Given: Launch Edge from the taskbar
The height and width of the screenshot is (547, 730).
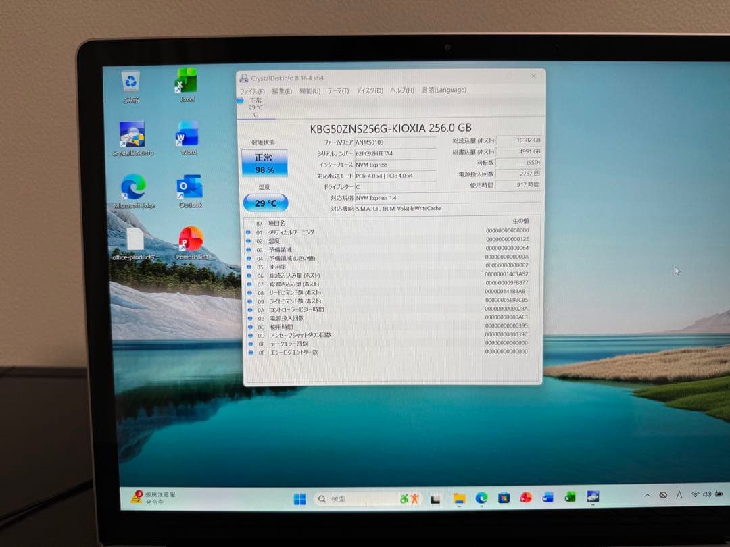Looking at the screenshot, I should tap(481, 498).
